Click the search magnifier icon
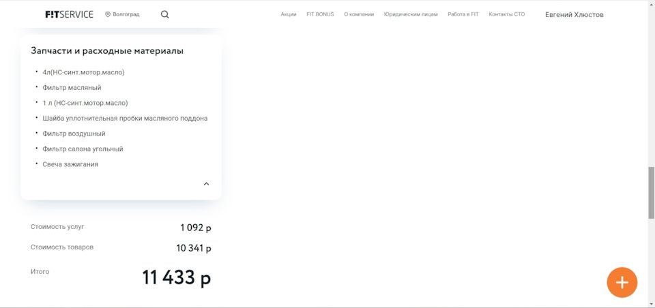This screenshot has width=655, height=308. click(165, 14)
